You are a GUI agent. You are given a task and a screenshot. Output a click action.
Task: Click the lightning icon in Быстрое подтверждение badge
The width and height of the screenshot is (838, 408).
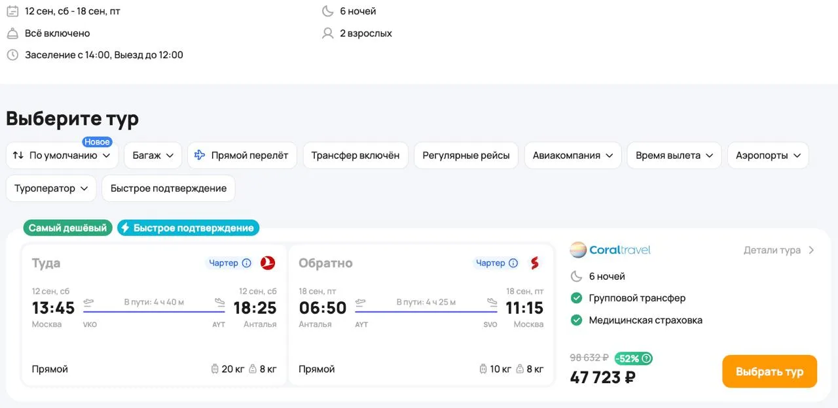125,228
